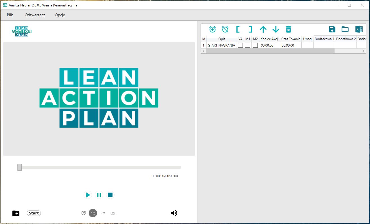Expand the Opcje menu

tap(60, 15)
